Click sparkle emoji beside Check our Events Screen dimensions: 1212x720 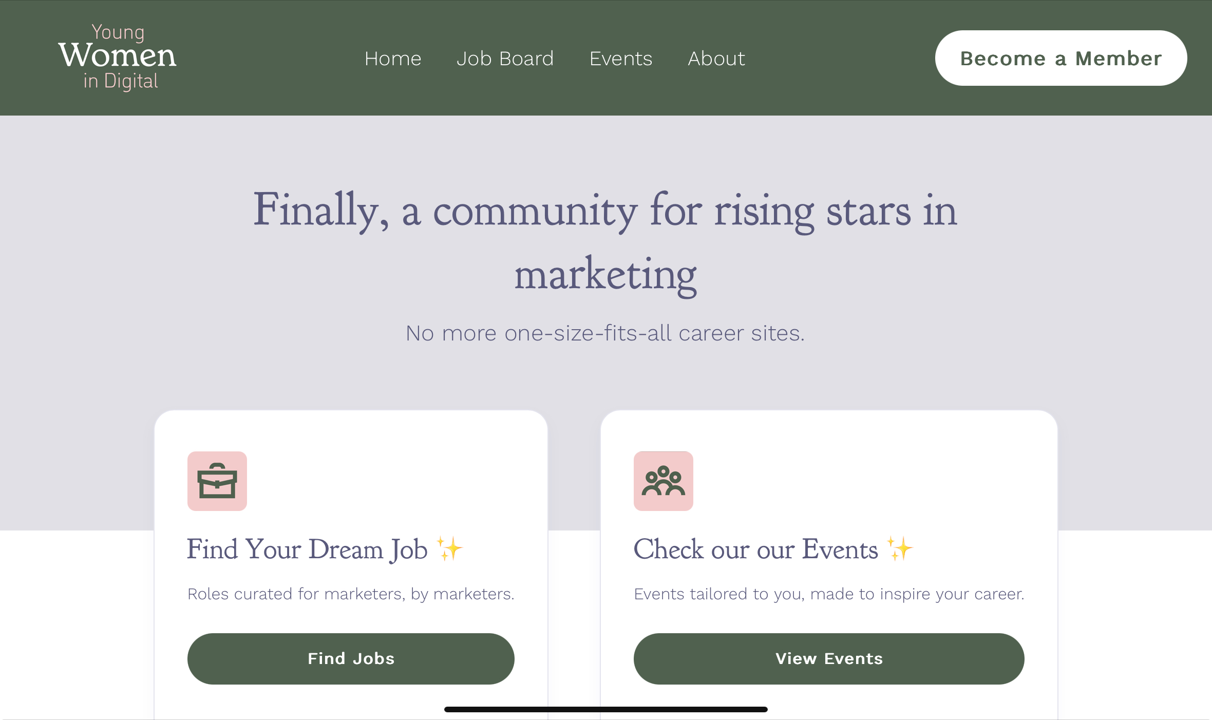pos(900,549)
